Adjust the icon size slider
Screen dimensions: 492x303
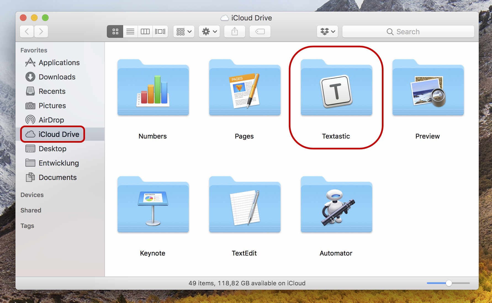pos(448,283)
